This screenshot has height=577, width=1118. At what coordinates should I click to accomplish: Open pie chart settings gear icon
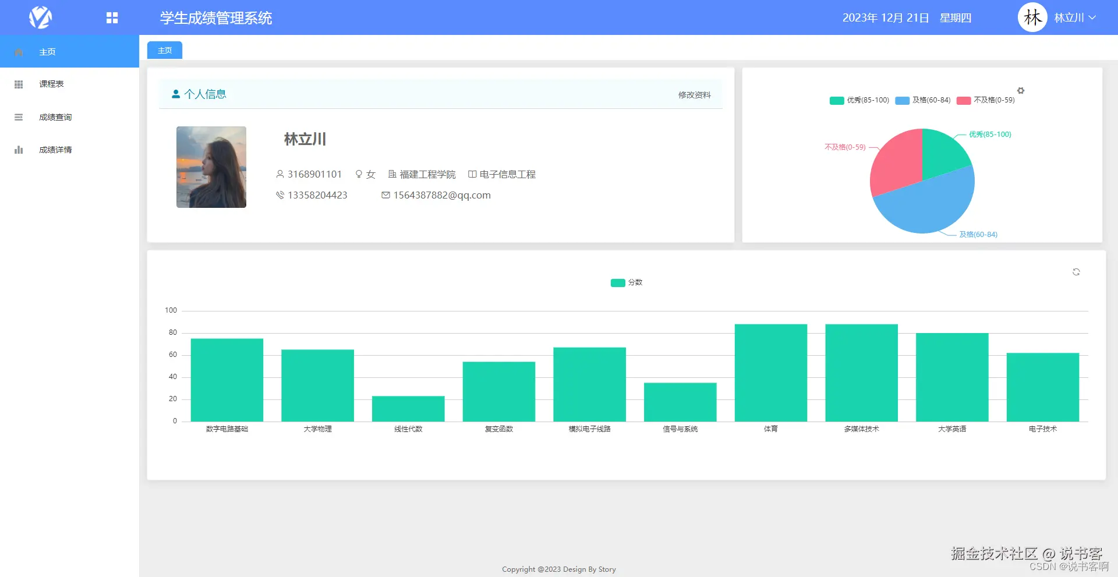1021,91
